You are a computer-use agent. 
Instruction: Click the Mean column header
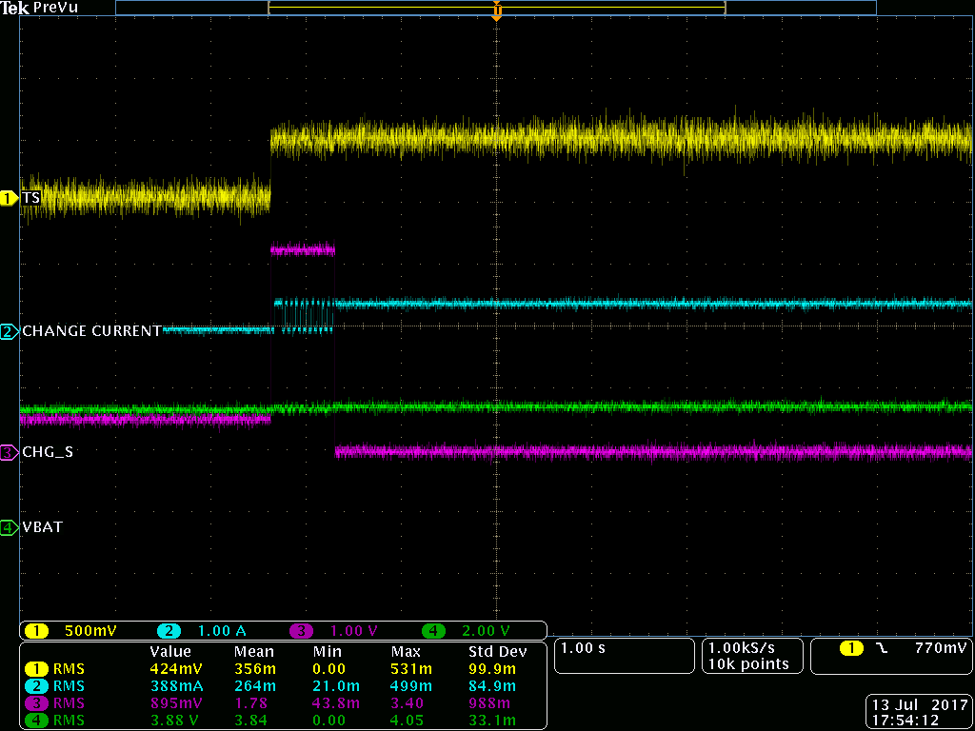click(x=254, y=652)
